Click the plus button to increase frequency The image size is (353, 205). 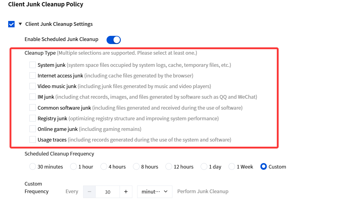[x=126, y=192]
